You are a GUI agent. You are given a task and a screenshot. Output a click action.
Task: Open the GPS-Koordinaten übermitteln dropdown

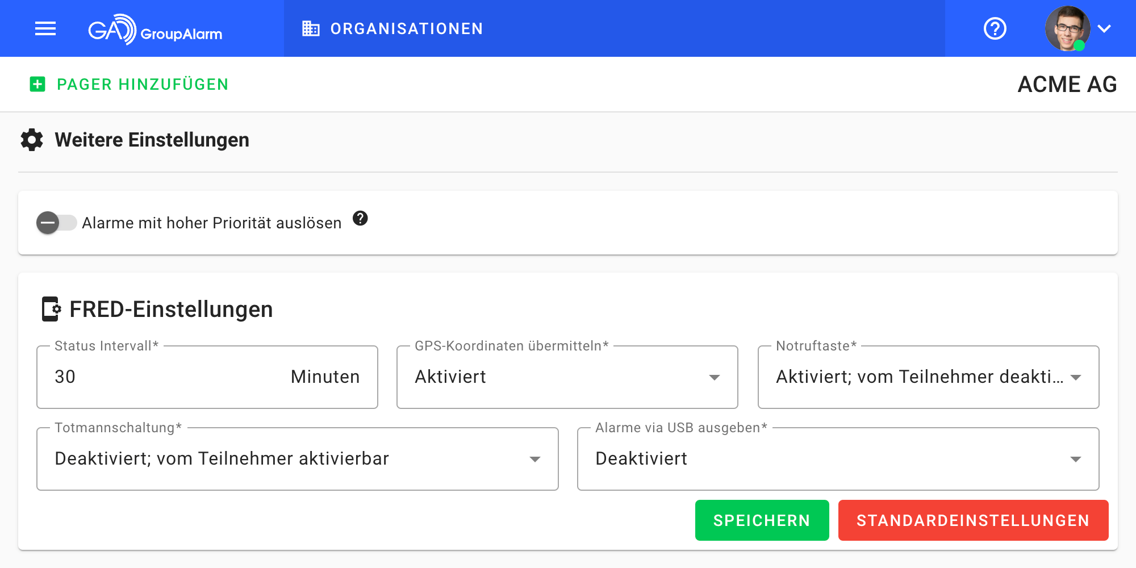tap(567, 377)
